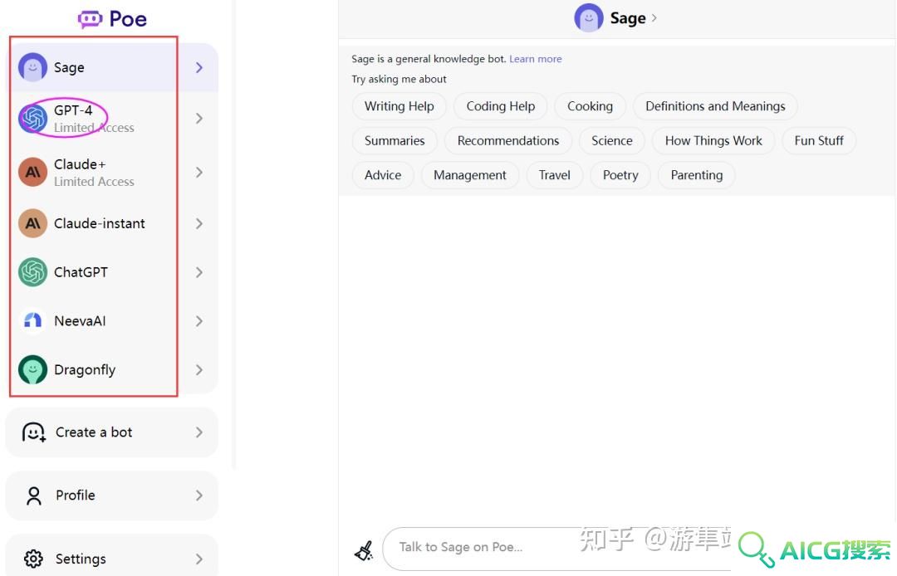
Task: Click the Sage bot avatar in sidebar
Action: coord(32,67)
